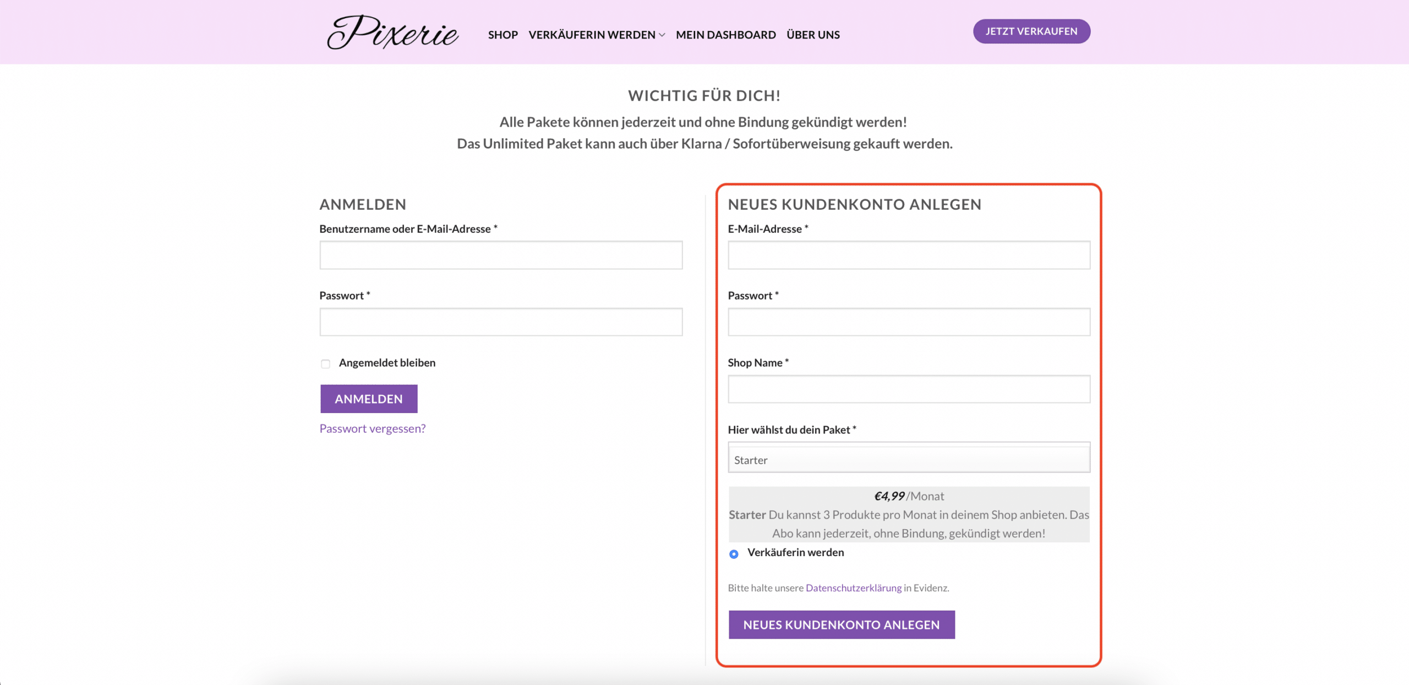Focus the Benutzername oder E-Mail-Adresse field
This screenshot has width=1409, height=685.
click(x=501, y=255)
